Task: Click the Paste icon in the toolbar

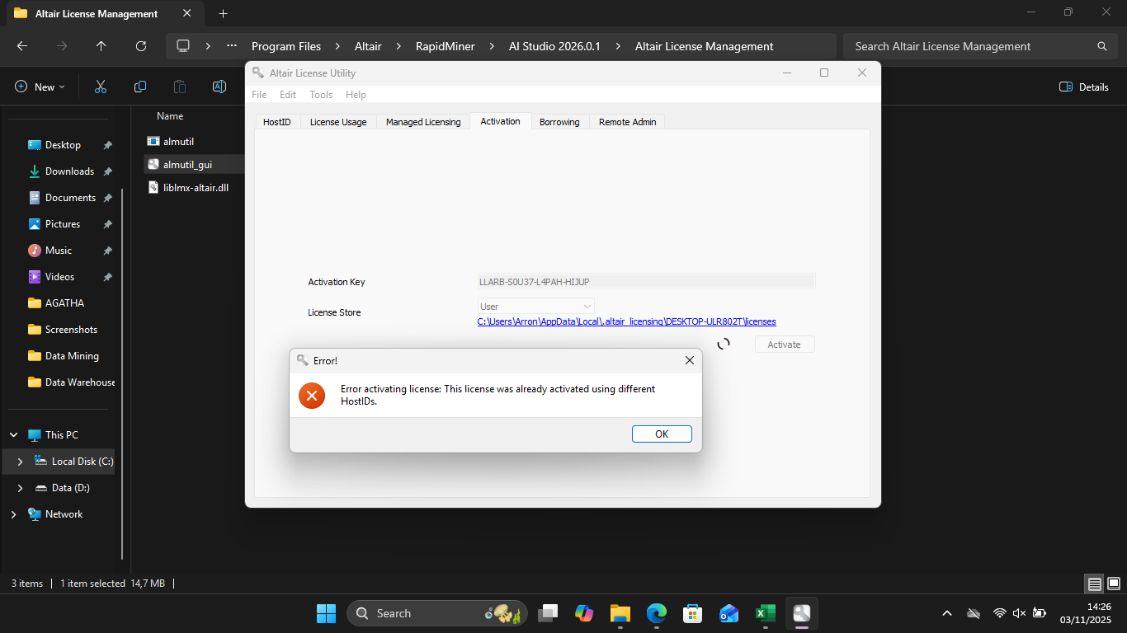Action: coord(180,87)
